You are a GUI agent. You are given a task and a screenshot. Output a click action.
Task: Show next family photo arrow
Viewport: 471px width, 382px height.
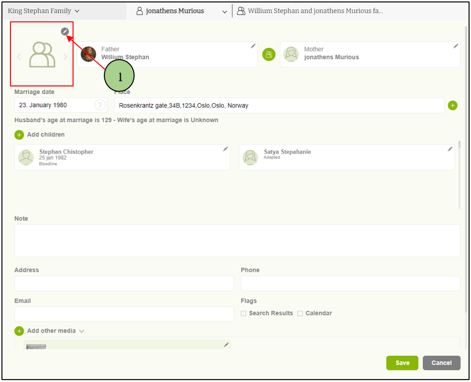(66, 57)
